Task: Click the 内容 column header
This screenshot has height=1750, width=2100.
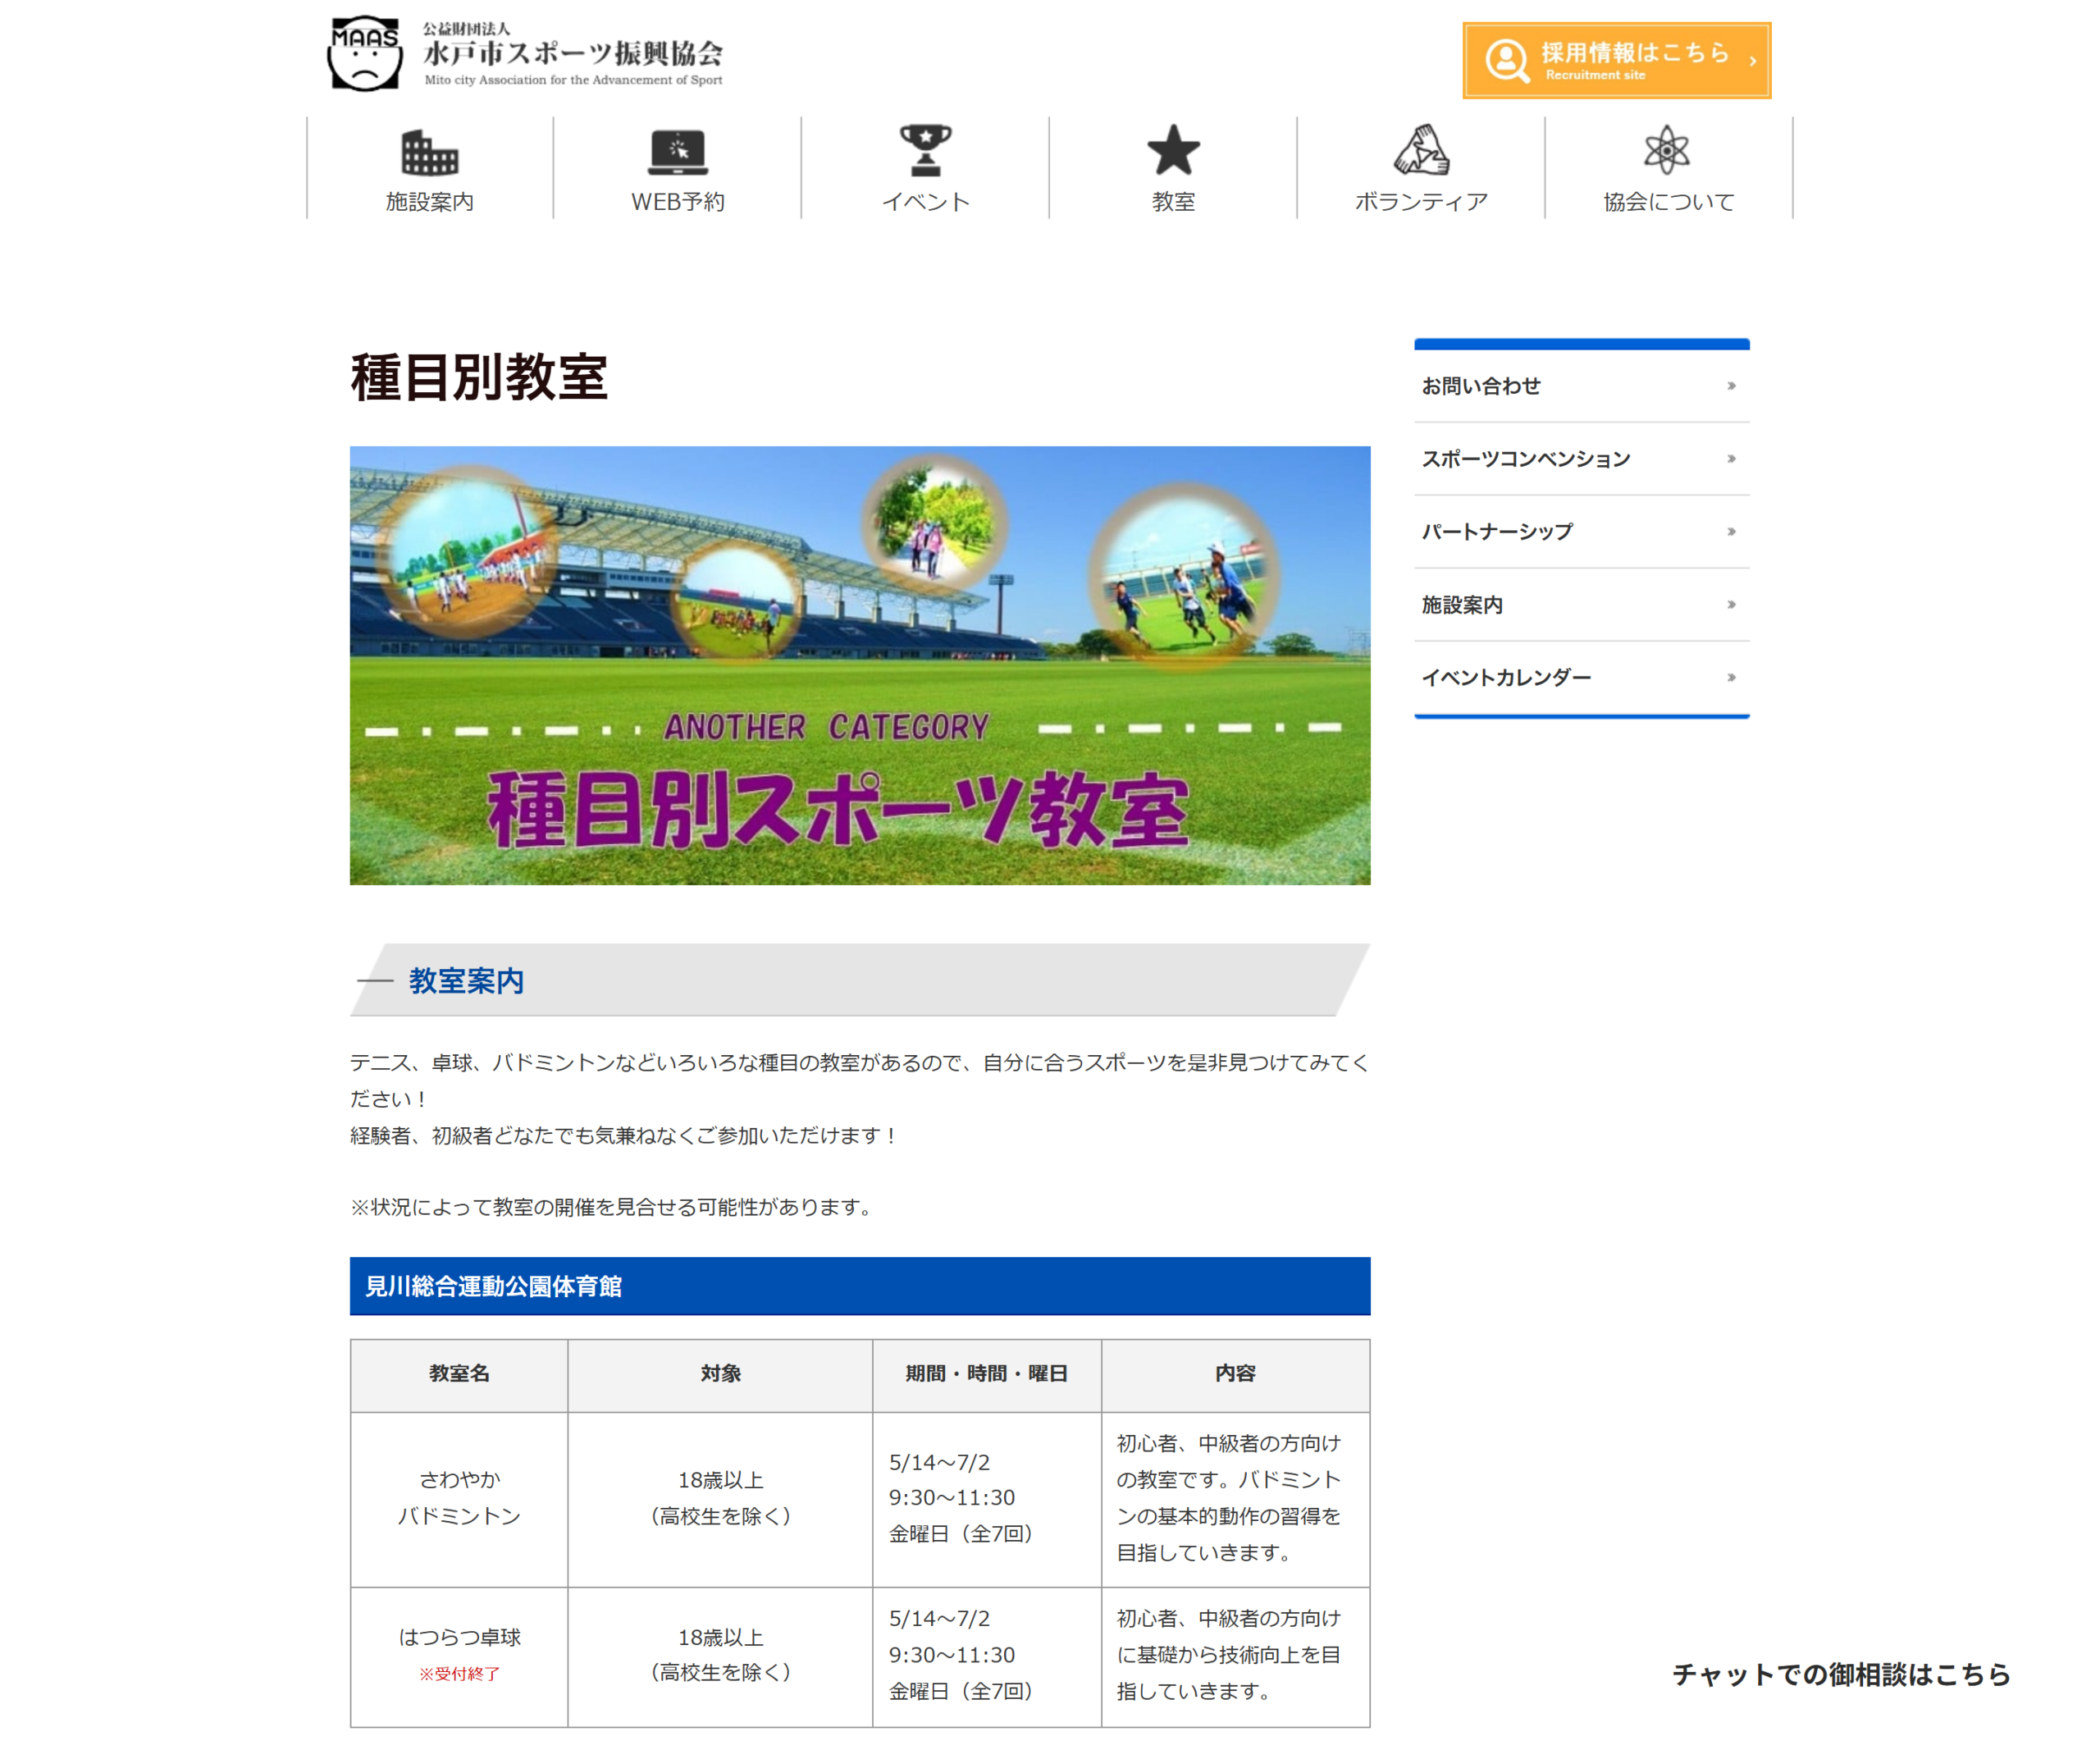Action: (x=1236, y=1375)
